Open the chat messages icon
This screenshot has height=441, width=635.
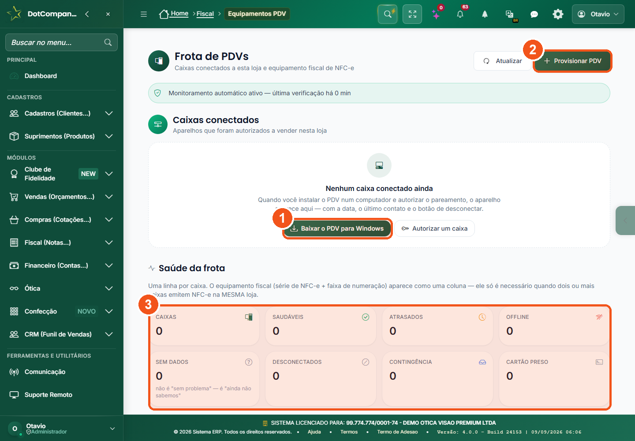pos(534,14)
